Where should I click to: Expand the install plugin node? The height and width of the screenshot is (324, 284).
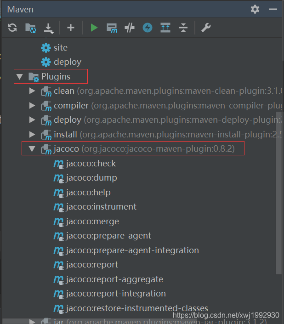[32, 135]
